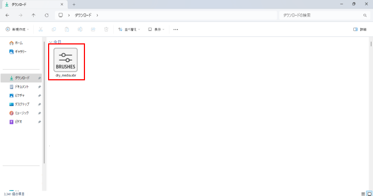Switch to details list view icon in status bar
The image size is (373, 196).
[x=363, y=194]
